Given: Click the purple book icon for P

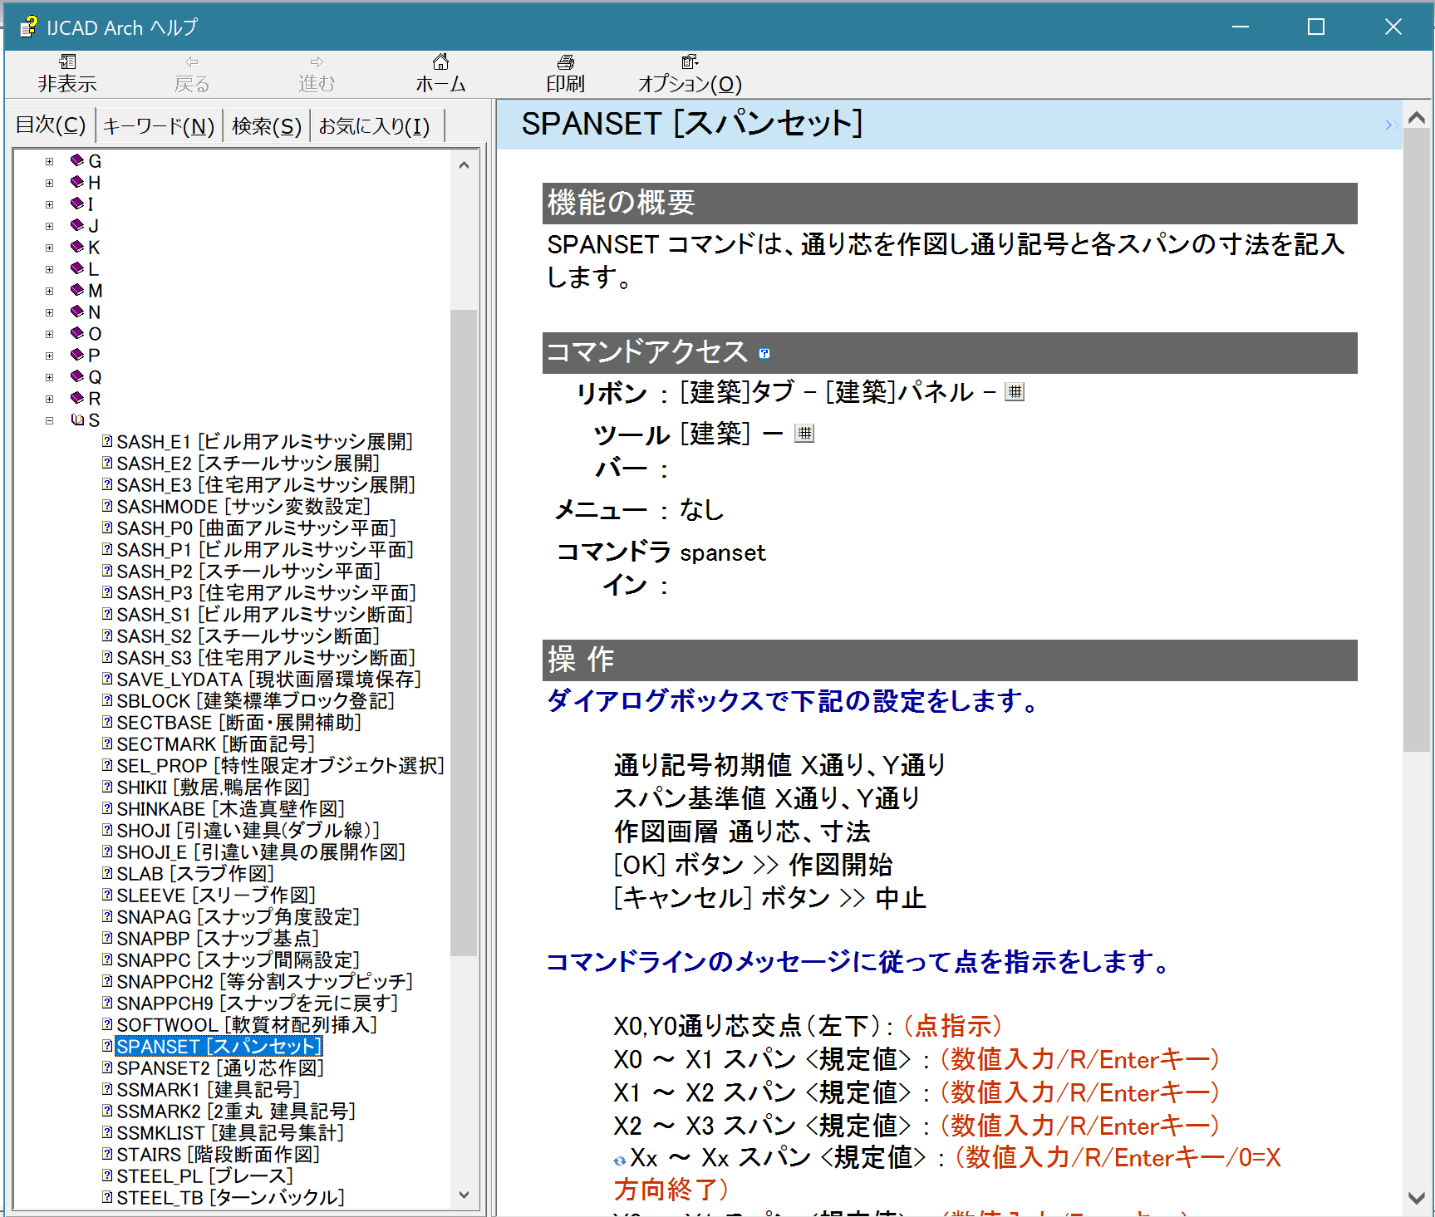Looking at the screenshot, I should [77, 355].
